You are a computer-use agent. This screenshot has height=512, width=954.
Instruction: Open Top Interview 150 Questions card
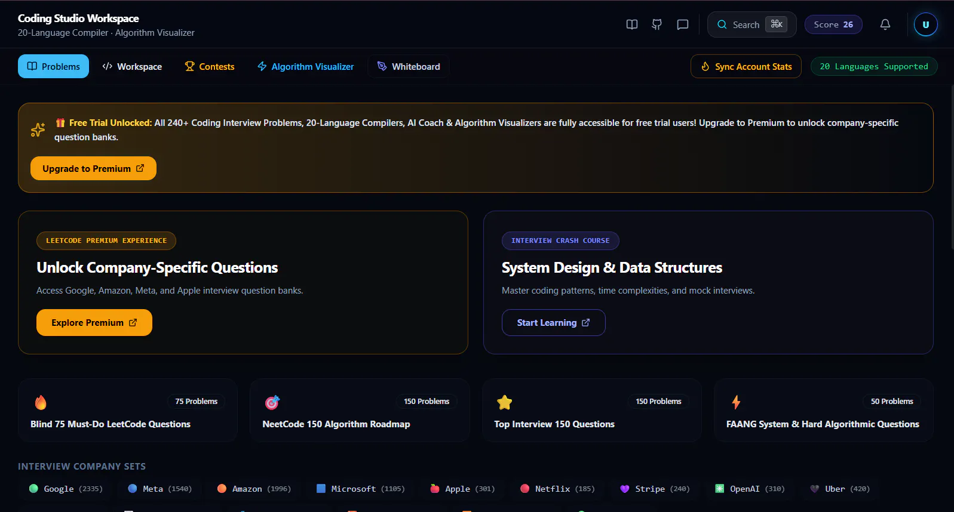[x=591, y=410]
